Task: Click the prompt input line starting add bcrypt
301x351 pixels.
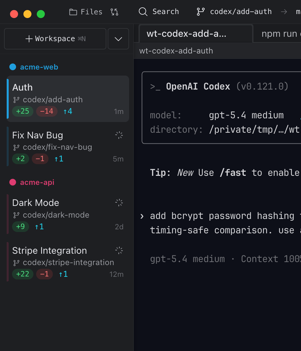Action: pos(225,223)
